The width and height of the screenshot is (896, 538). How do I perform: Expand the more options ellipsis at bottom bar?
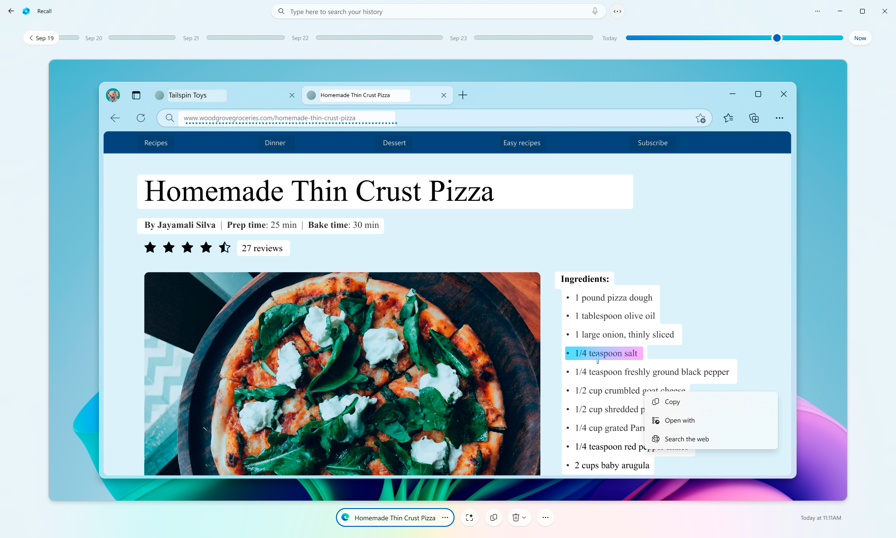click(x=546, y=517)
